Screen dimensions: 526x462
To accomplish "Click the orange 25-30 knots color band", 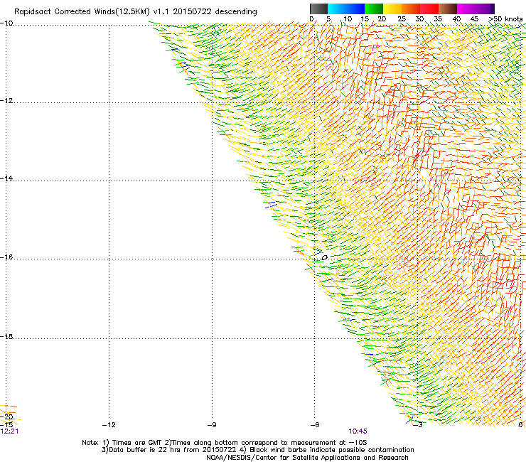I will tap(411, 9).
